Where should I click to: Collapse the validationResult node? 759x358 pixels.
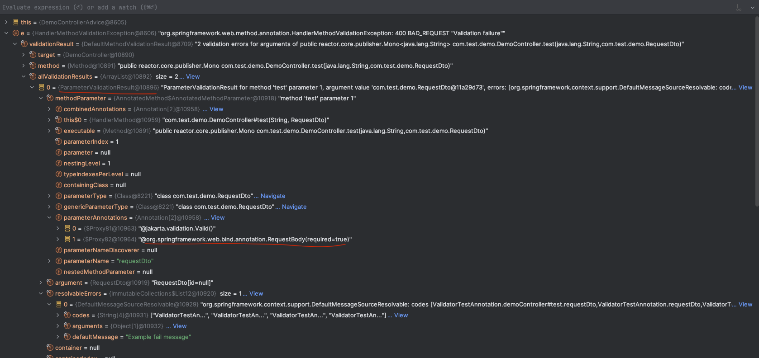[x=15, y=44]
